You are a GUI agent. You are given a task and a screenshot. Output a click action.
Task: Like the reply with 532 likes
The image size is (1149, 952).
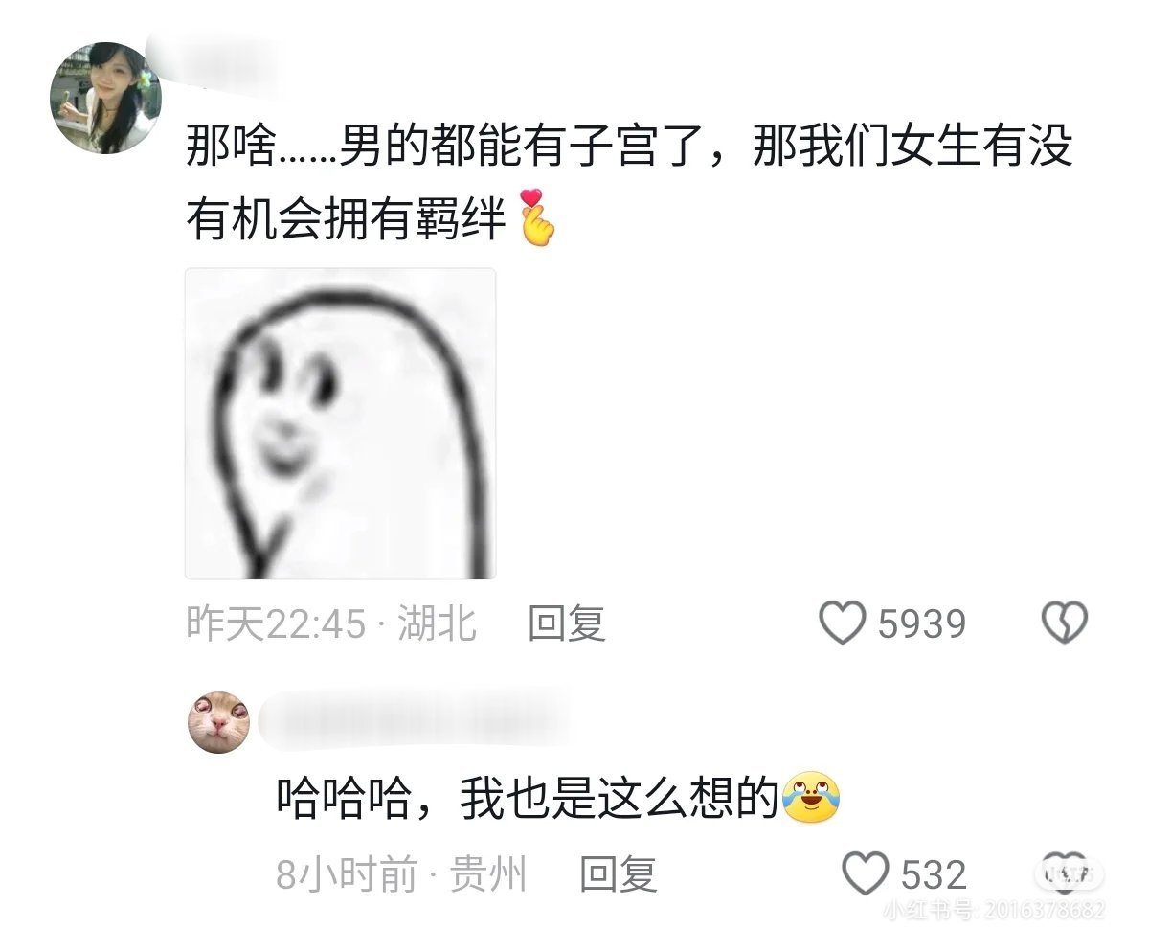point(865,873)
